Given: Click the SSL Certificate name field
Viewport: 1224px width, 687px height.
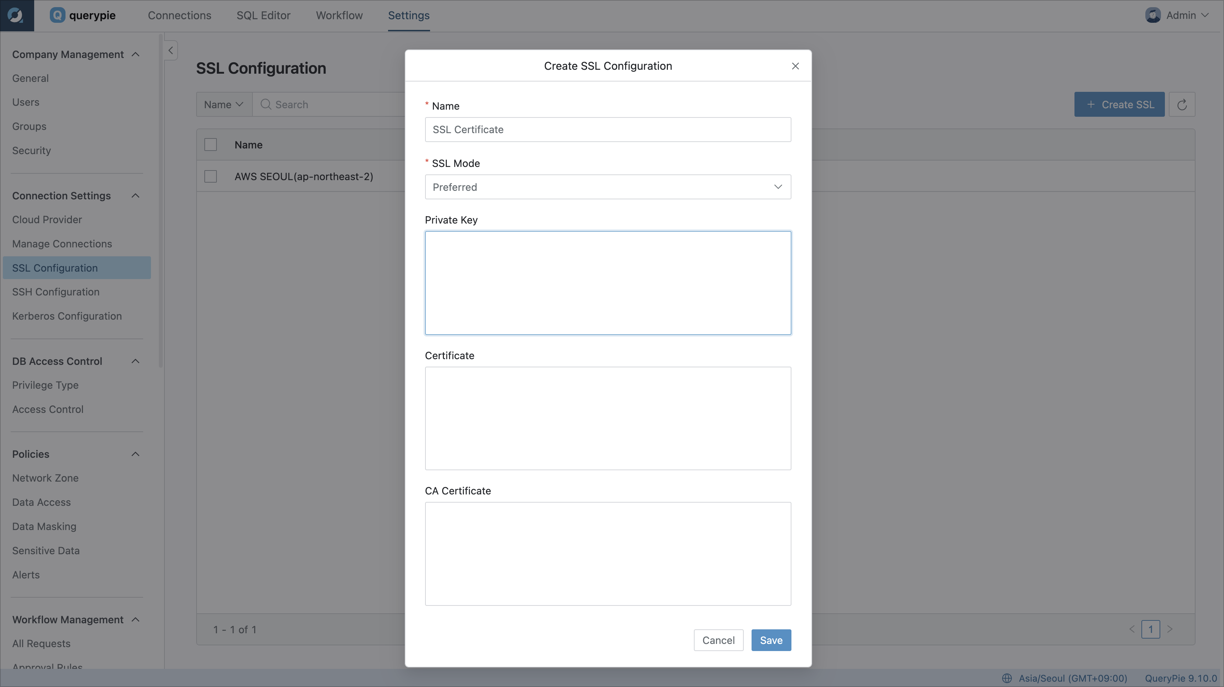Looking at the screenshot, I should pos(608,130).
